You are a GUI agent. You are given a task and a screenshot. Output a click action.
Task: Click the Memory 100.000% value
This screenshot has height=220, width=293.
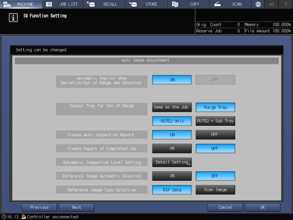[x=282, y=24]
